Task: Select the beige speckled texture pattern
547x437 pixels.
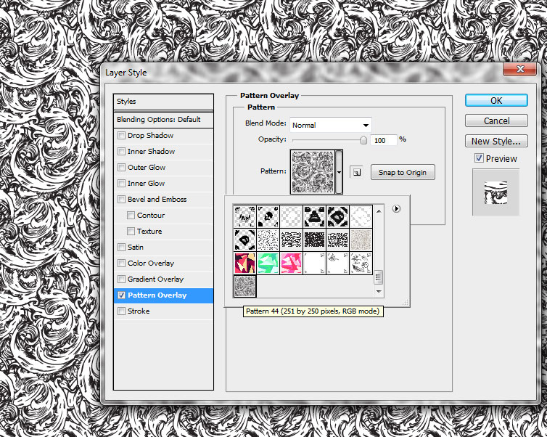Action: tap(361, 240)
